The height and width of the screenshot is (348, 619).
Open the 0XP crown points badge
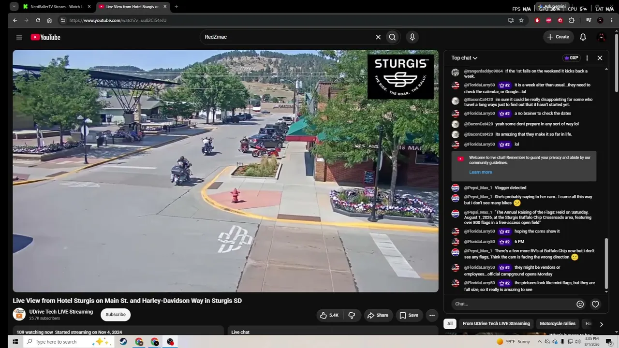[571, 58]
